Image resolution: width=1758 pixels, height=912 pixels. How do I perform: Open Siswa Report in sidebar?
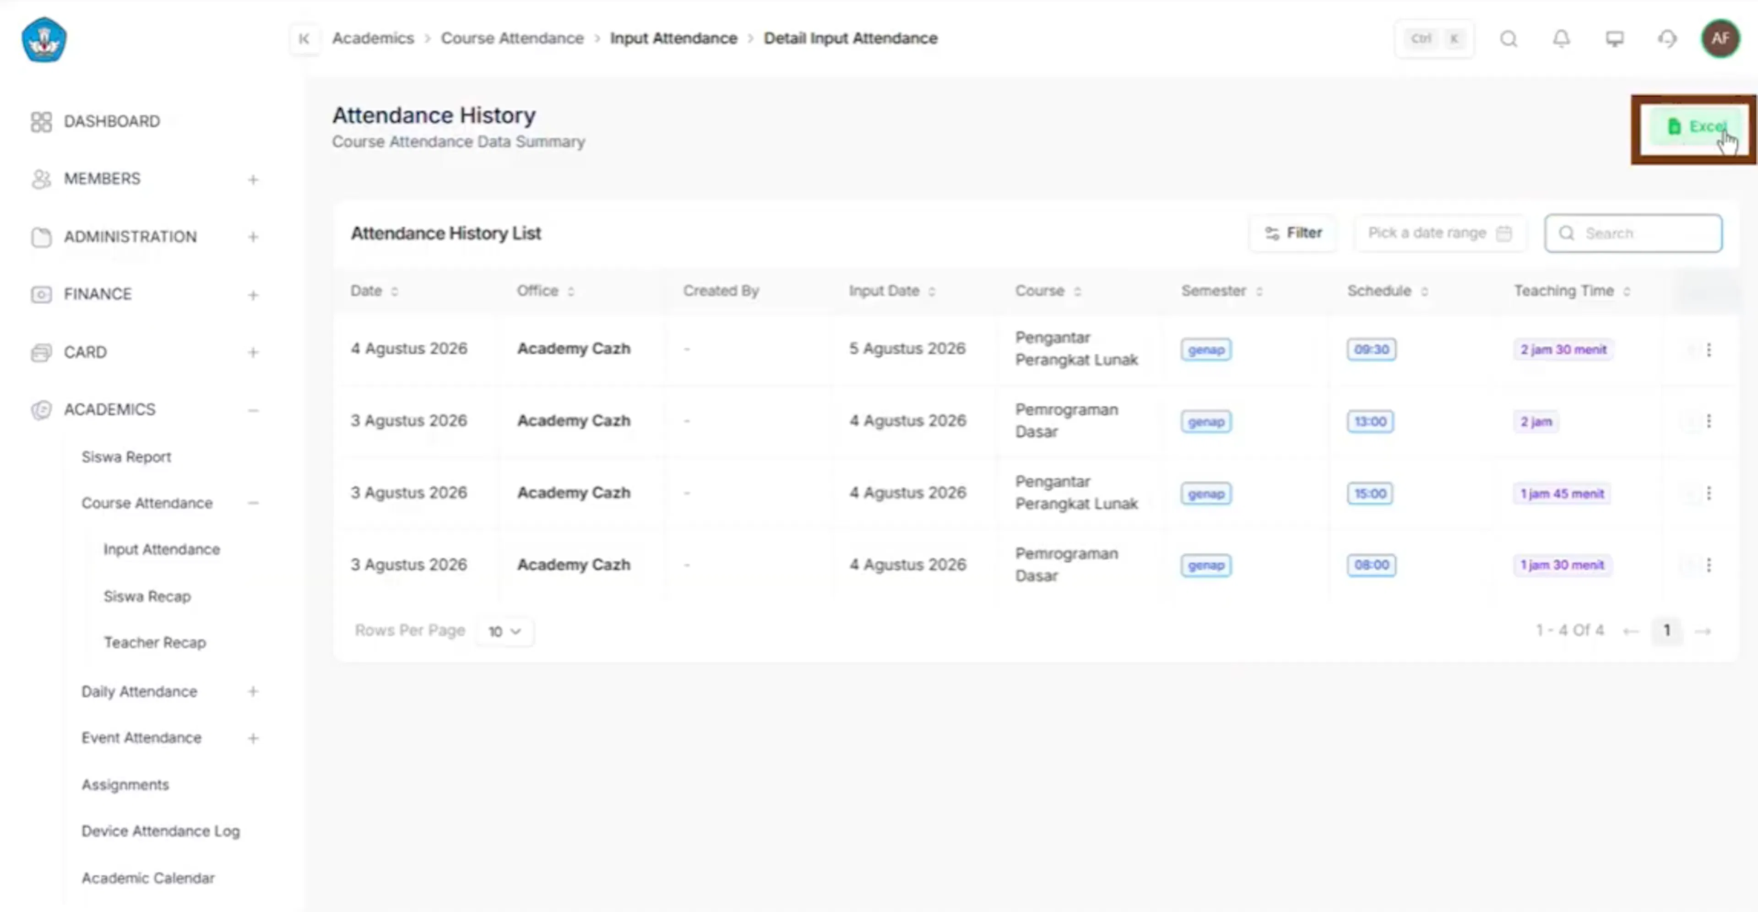click(x=126, y=456)
